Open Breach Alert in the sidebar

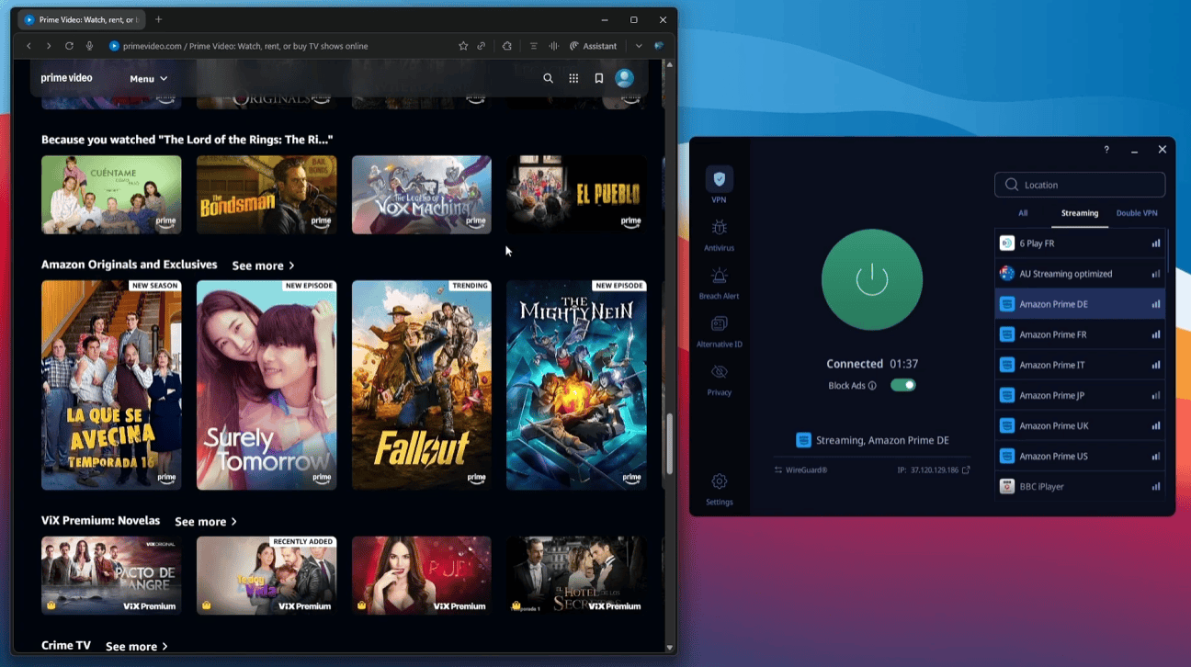(719, 283)
